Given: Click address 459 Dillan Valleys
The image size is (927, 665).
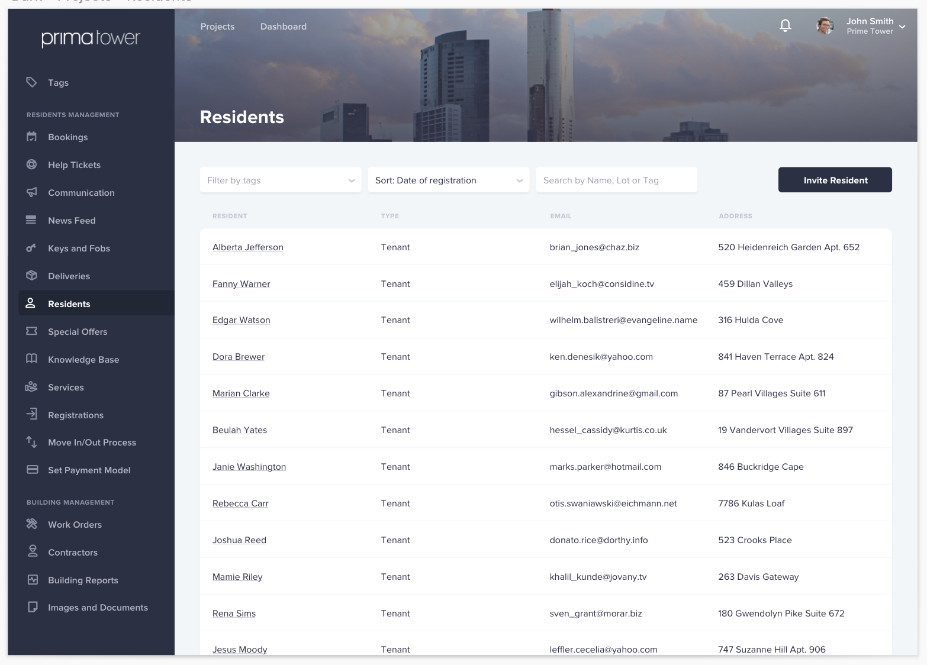Looking at the screenshot, I should tap(755, 284).
